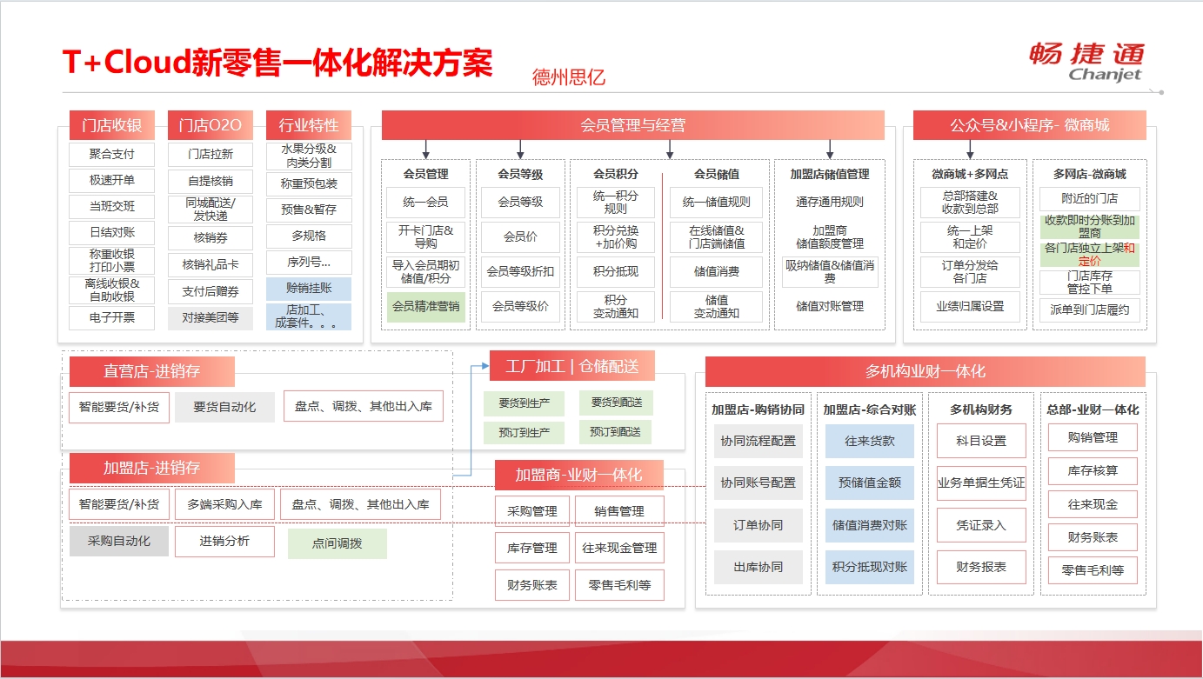This screenshot has height=679, width=1203.
Task: Select the 购销管理 box
Action: pyautogui.click(x=1093, y=437)
